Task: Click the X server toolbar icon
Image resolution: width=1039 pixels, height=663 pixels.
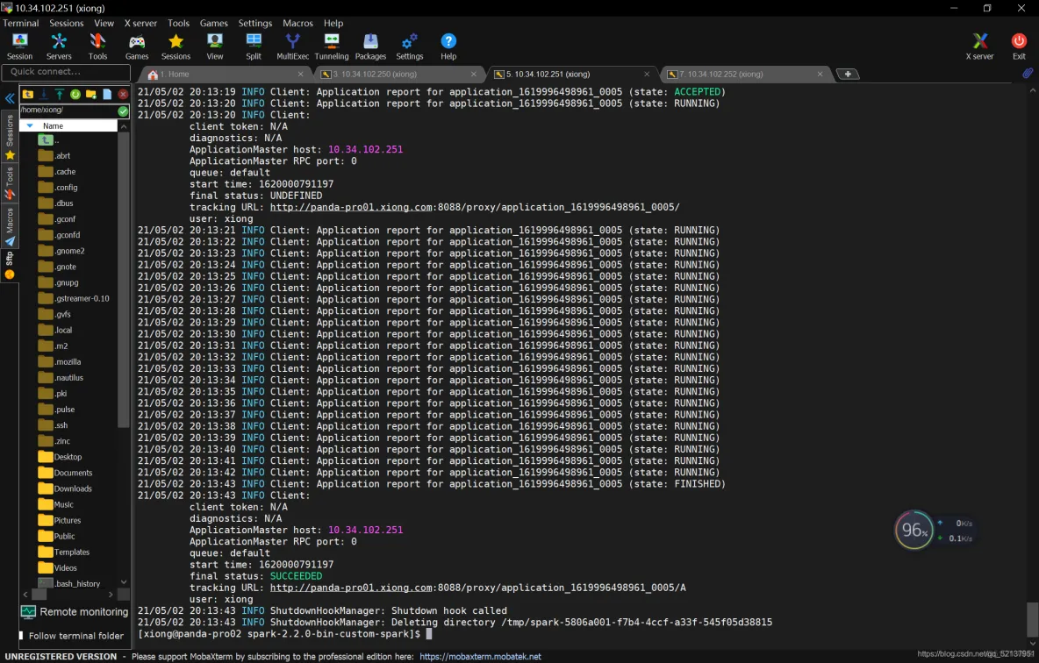Action: (x=979, y=46)
